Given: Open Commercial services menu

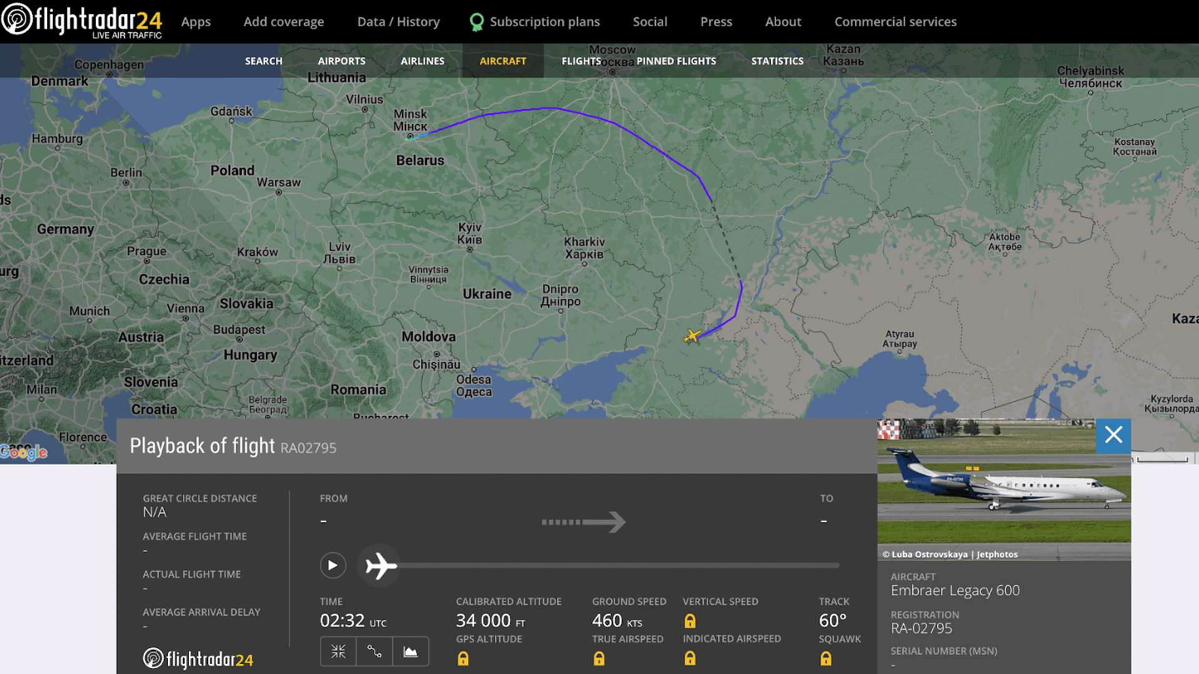Looking at the screenshot, I should 895,22.
